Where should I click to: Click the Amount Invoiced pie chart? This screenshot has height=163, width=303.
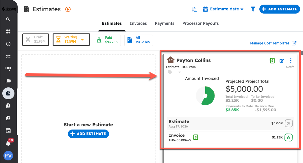click(205, 96)
